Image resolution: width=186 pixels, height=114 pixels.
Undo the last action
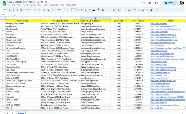coord(9,10)
